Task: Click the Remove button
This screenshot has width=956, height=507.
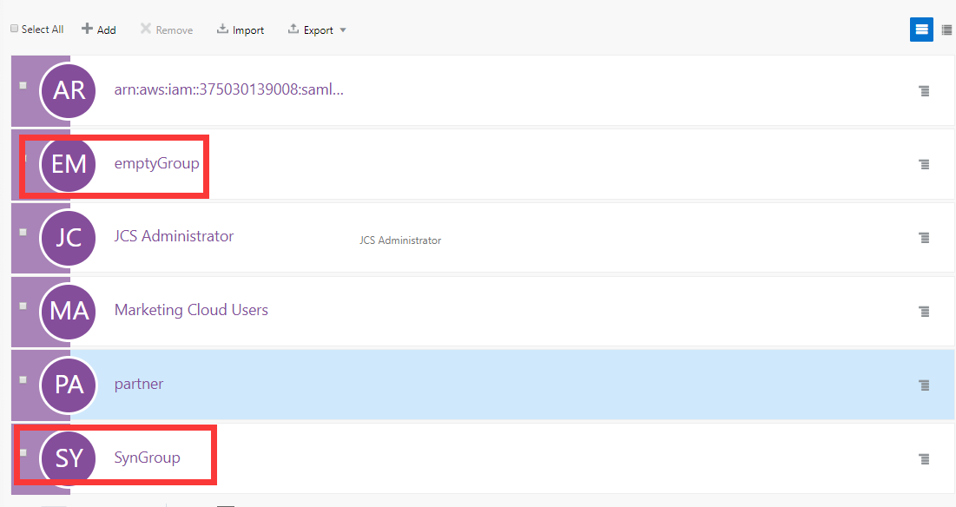Action: pyautogui.click(x=167, y=30)
